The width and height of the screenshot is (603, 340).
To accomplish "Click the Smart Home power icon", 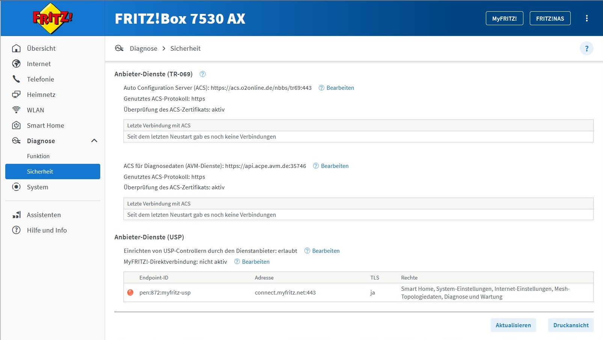I will point(16,125).
